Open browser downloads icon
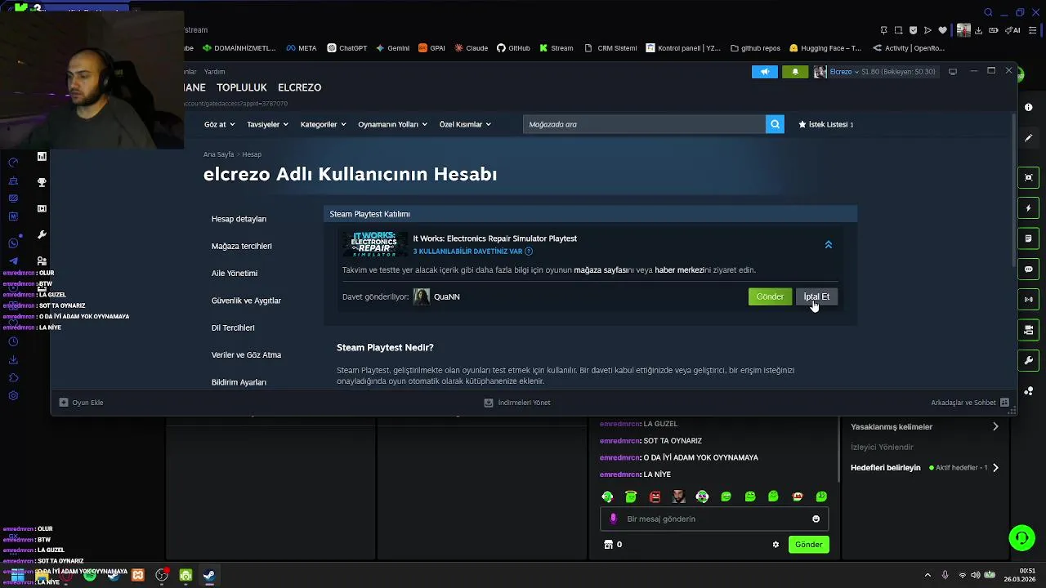Image resolution: width=1046 pixels, height=588 pixels. 979,30
